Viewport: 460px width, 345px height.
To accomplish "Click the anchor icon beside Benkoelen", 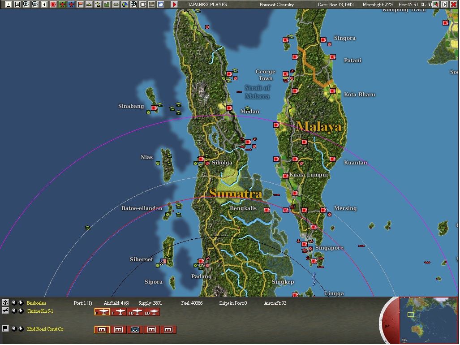I will [x=5, y=302].
